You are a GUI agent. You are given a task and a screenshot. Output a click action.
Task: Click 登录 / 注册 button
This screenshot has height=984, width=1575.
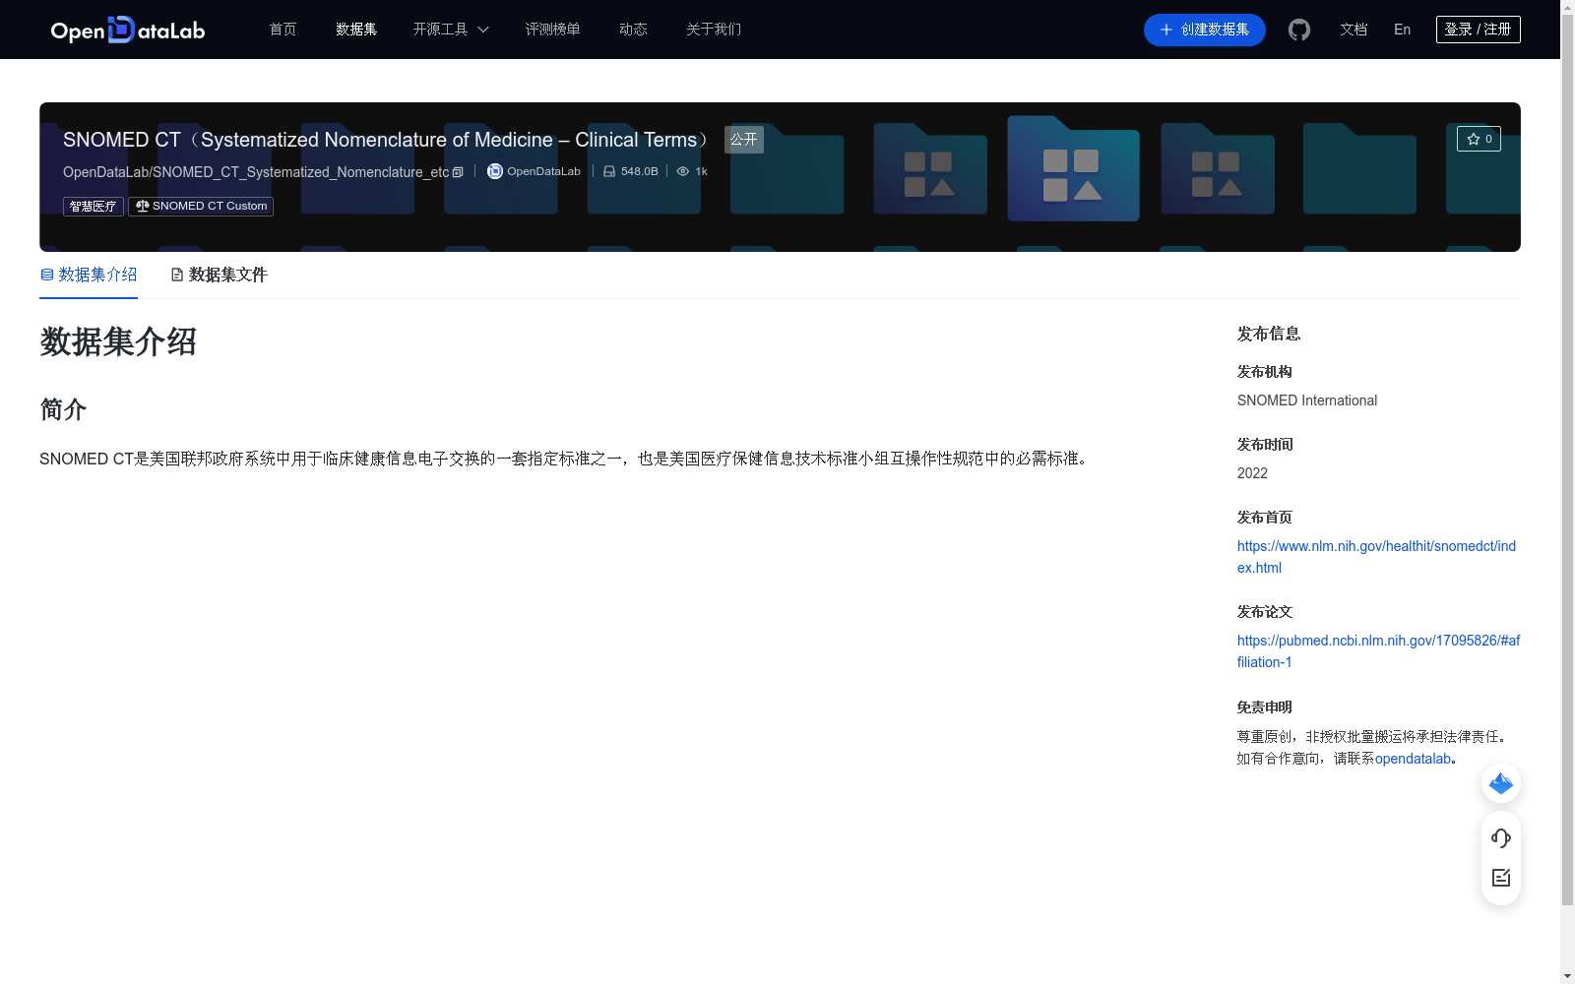pos(1478,30)
